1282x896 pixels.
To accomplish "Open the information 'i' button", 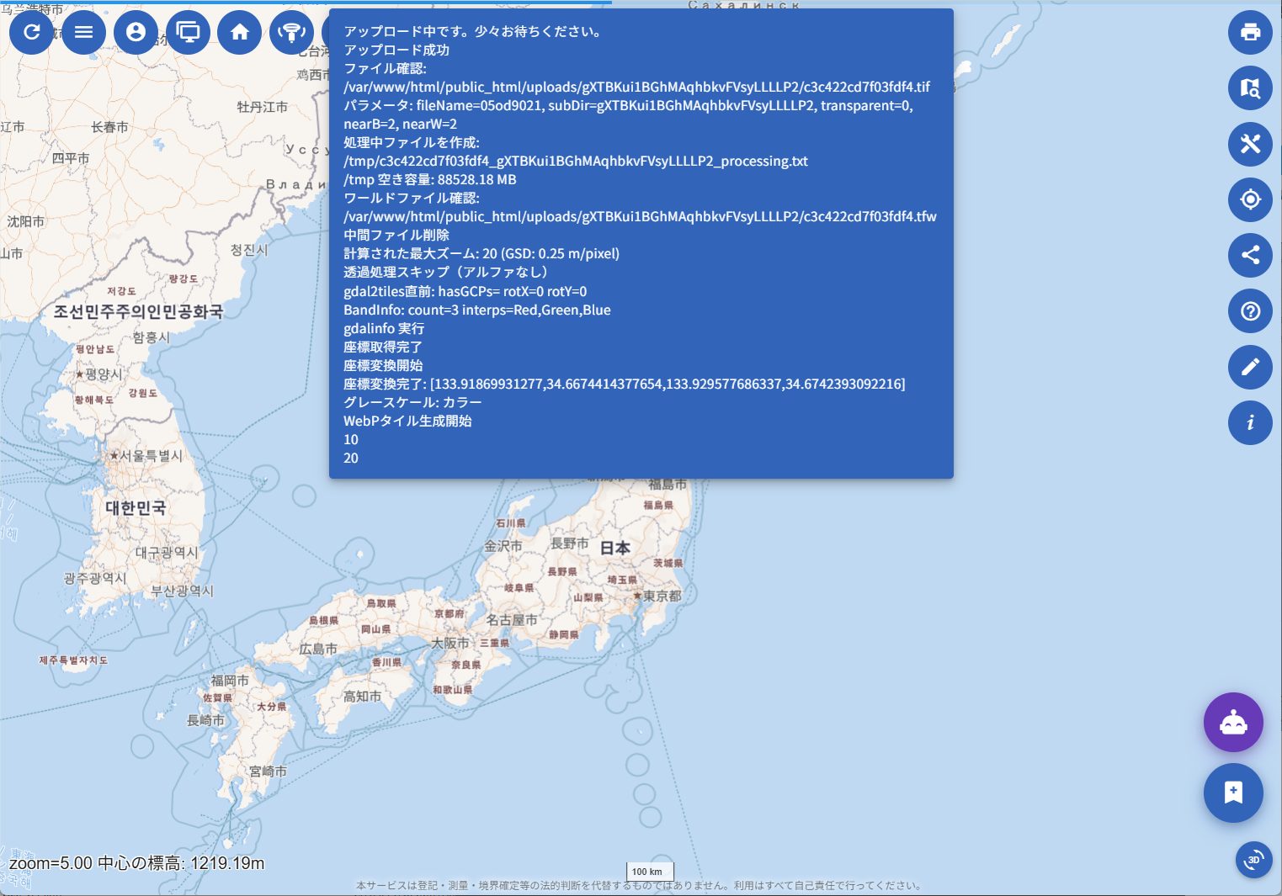I will tap(1250, 422).
